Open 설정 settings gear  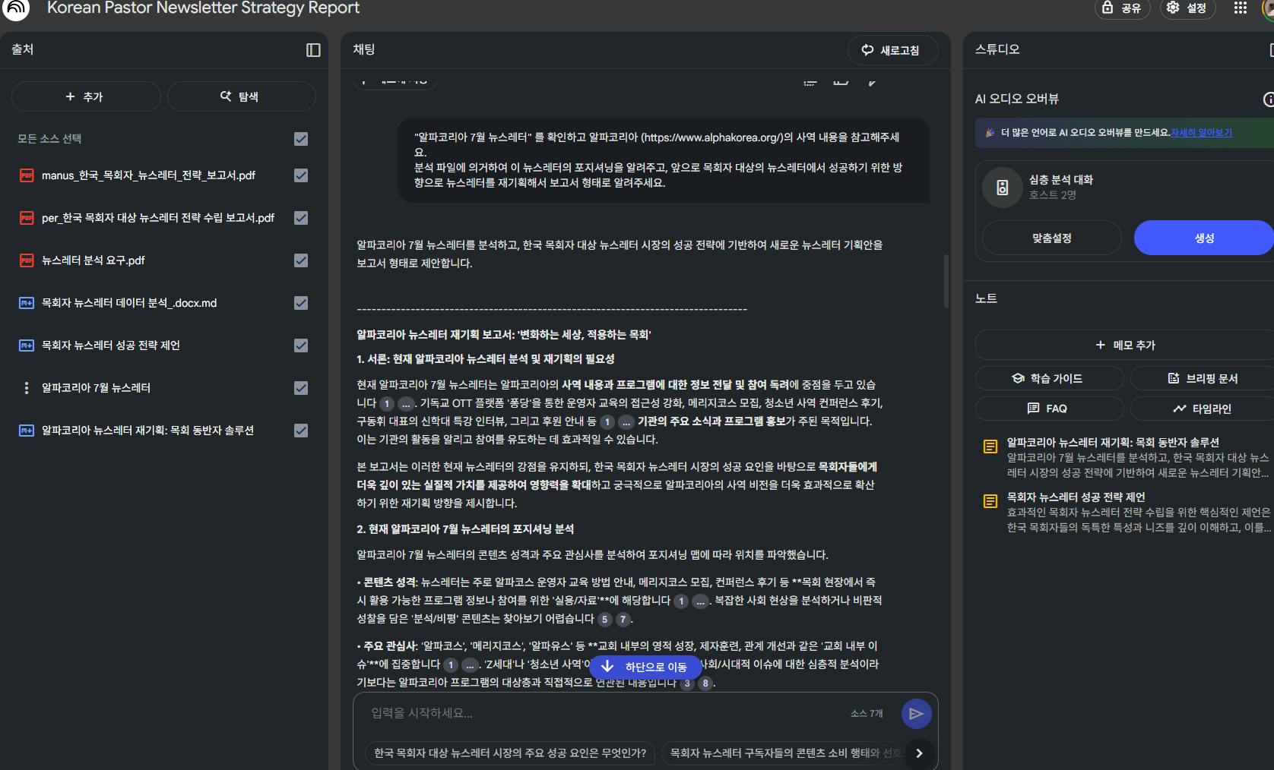[x=1187, y=8]
